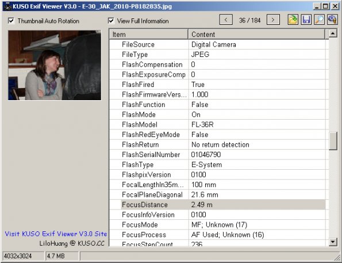The height and width of the screenshot is (263, 342).
Task: Select the FocalPlaneDiagonal row
Action: coord(217,195)
